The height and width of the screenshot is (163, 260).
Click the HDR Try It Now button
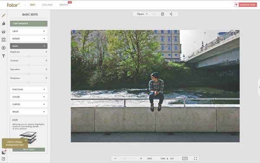pos(29,150)
